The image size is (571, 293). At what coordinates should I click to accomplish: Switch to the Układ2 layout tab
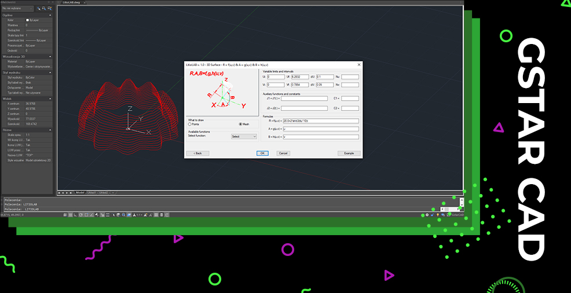pos(104,192)
